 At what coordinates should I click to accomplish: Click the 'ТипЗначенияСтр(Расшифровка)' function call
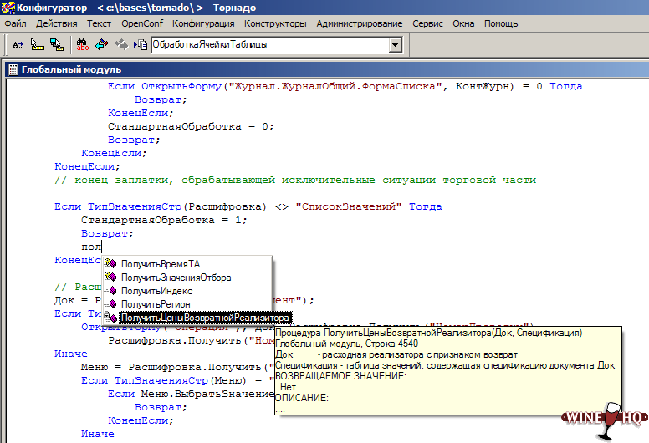[x=177, y=206]
